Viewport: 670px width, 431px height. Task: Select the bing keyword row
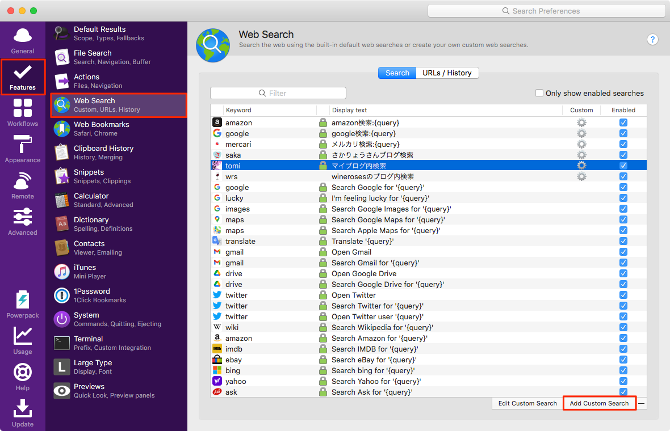[x=429, y=370]
